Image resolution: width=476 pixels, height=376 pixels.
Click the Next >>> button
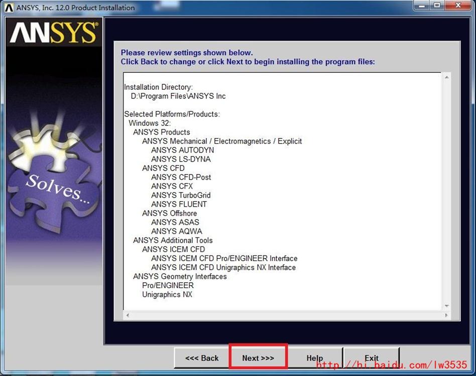258,358
